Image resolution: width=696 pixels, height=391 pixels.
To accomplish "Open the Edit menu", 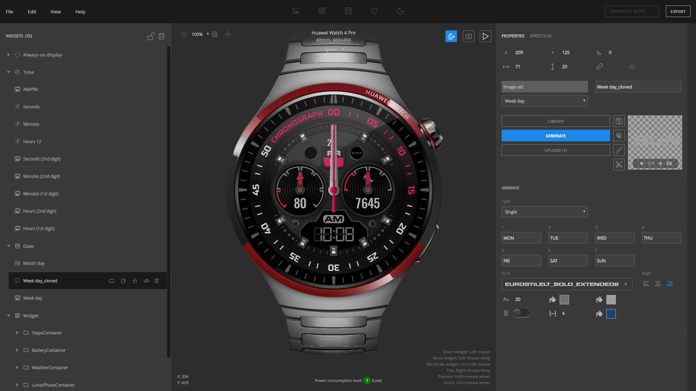I will (x=32, y=12).
